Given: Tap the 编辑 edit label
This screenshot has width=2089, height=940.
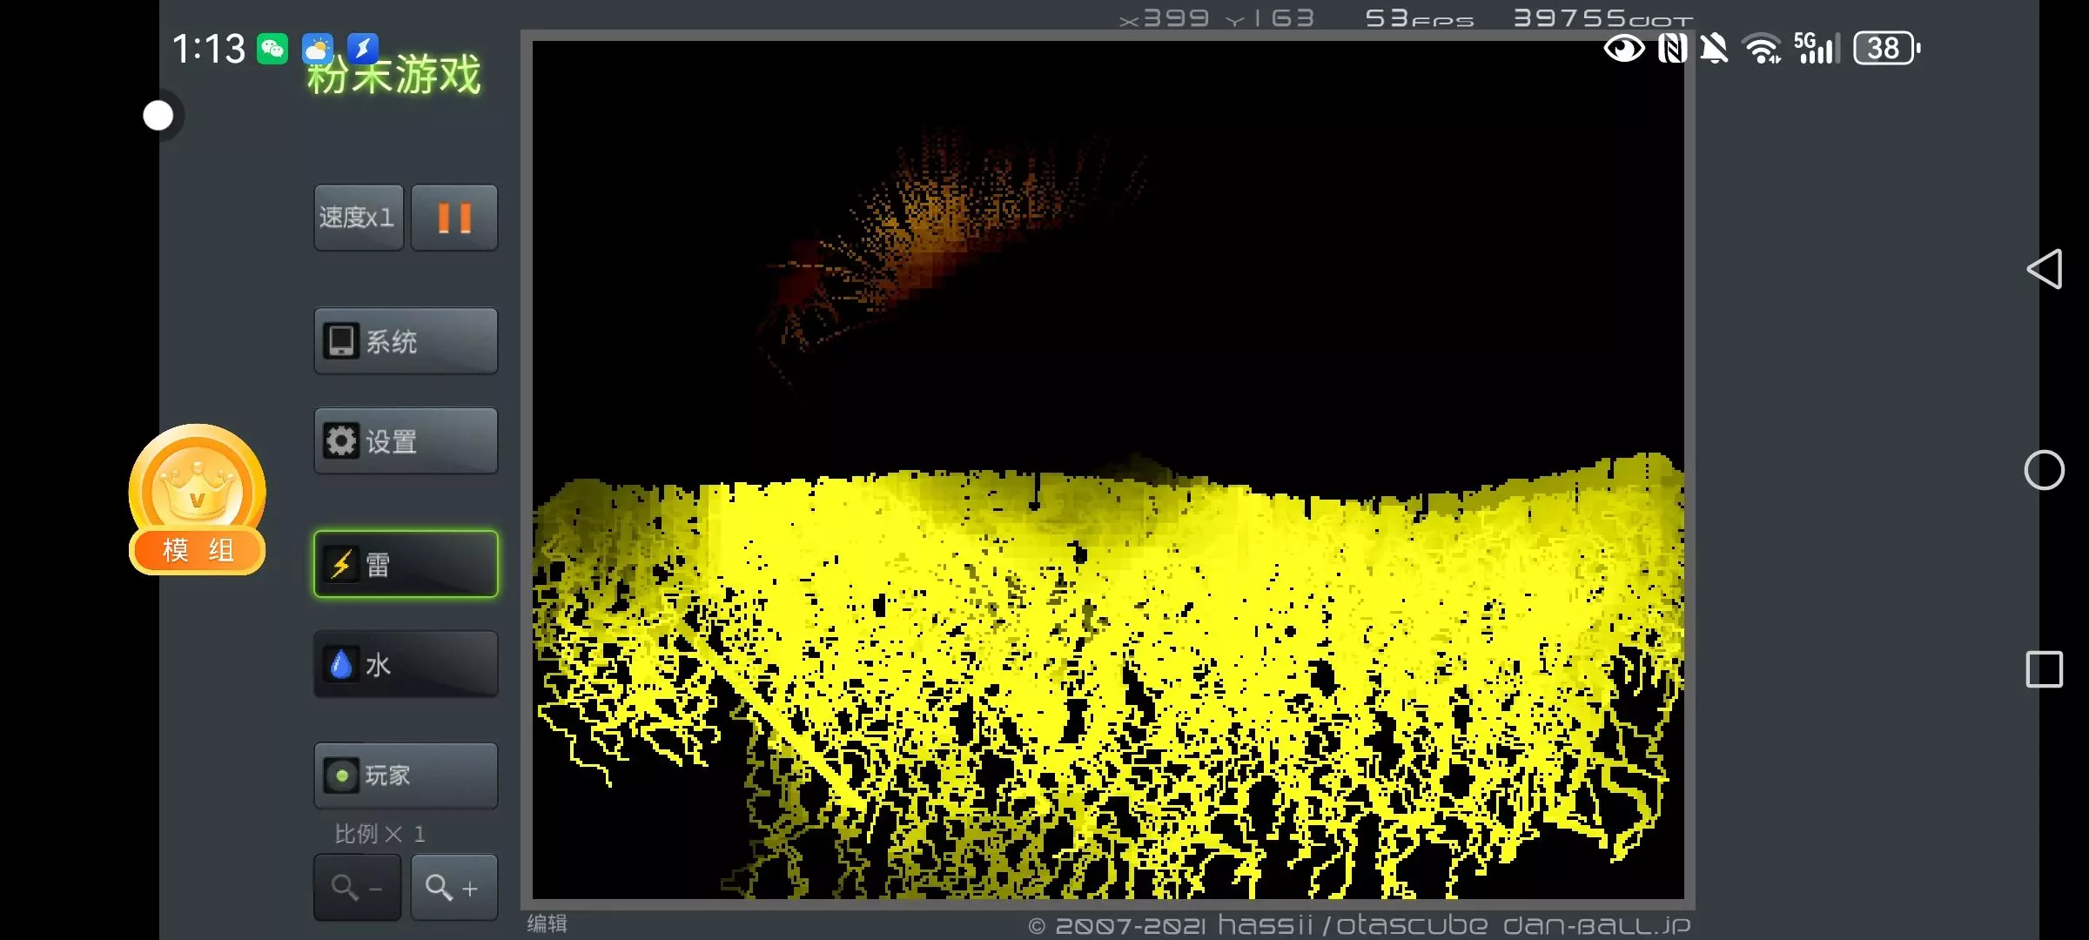Looking at the screenshot, I should pyautogui.click(x=547, y=923).
